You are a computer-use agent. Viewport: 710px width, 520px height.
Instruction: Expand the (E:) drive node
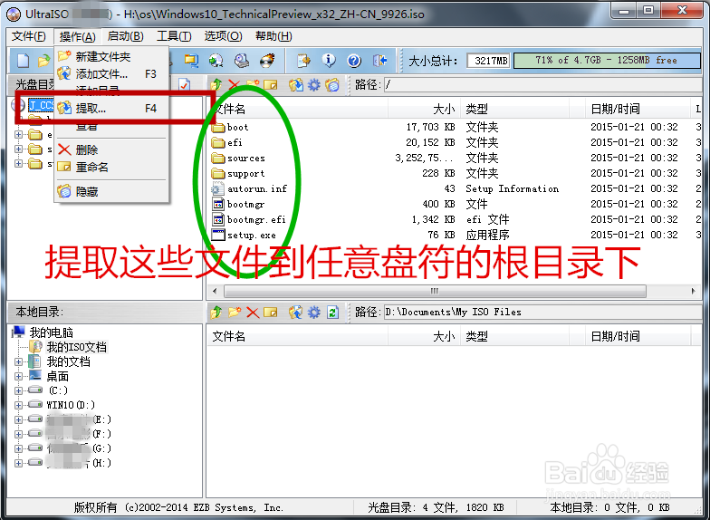point(18,419)
